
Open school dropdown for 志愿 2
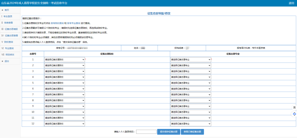tap(64, 65)
